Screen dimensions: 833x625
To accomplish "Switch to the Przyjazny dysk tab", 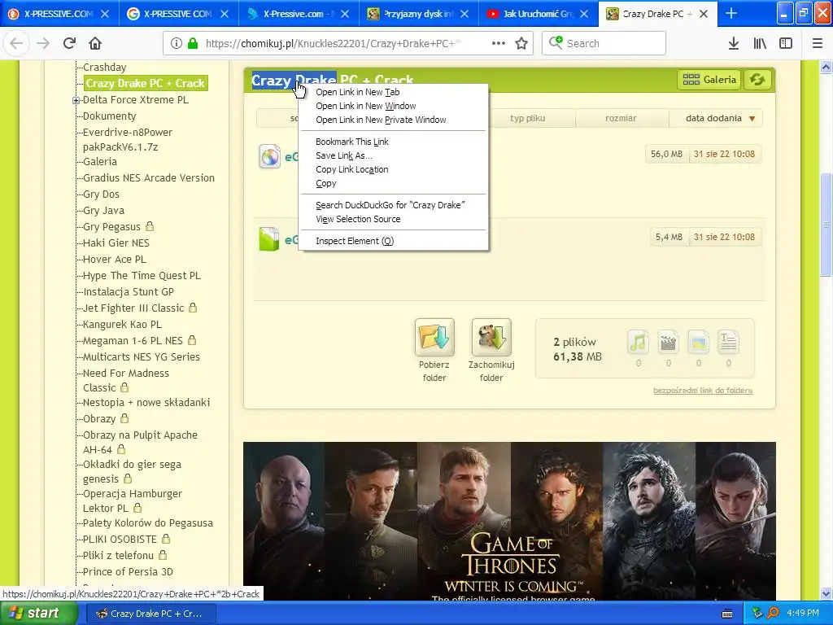I will point(417,14).
